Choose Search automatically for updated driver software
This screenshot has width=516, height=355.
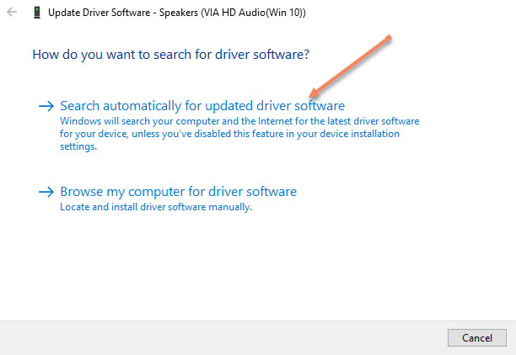202,106
